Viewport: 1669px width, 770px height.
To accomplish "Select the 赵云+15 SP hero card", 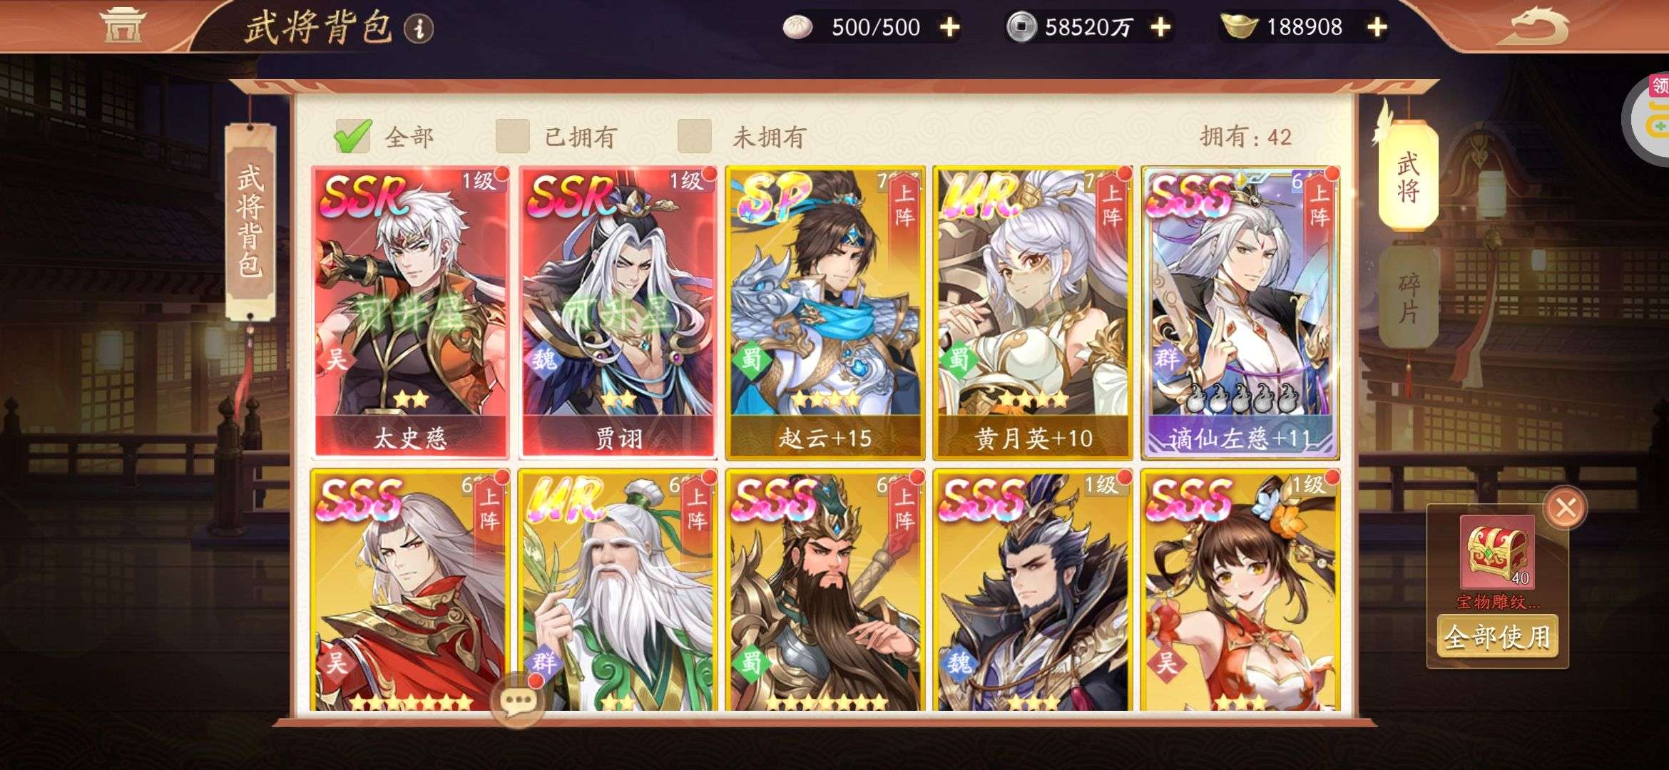I will (x=825, y=312).
